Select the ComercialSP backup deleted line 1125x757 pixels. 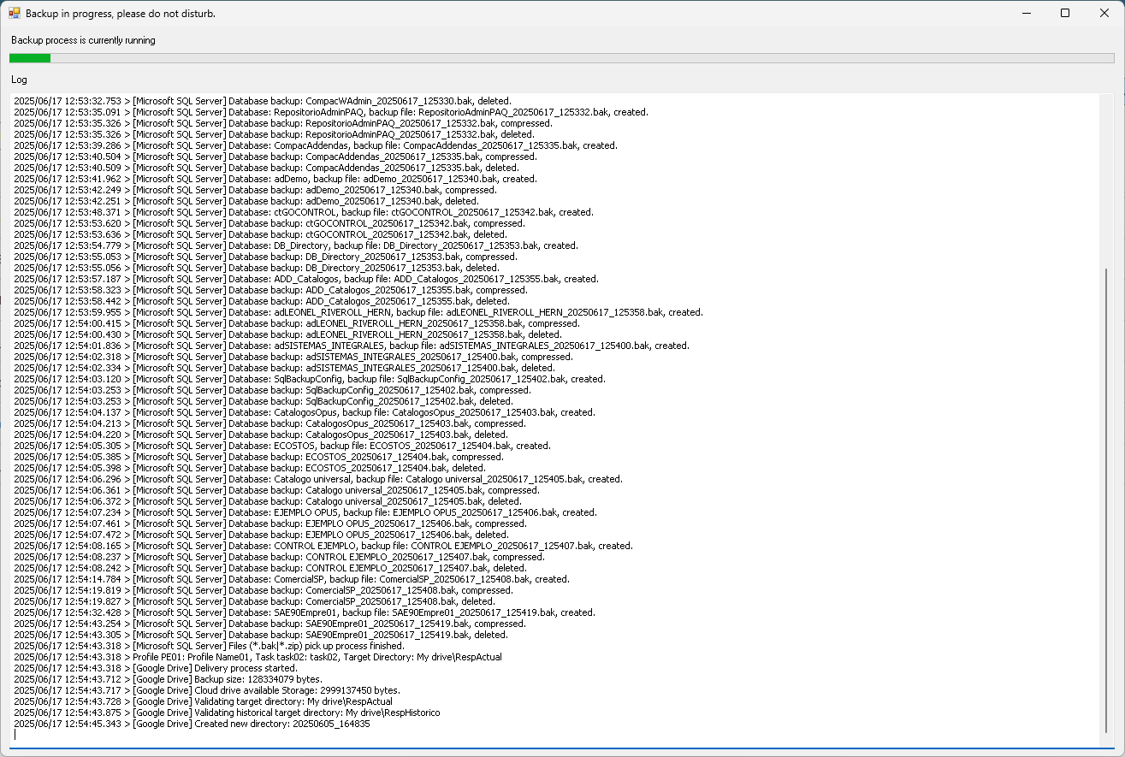tap(254, 601)
